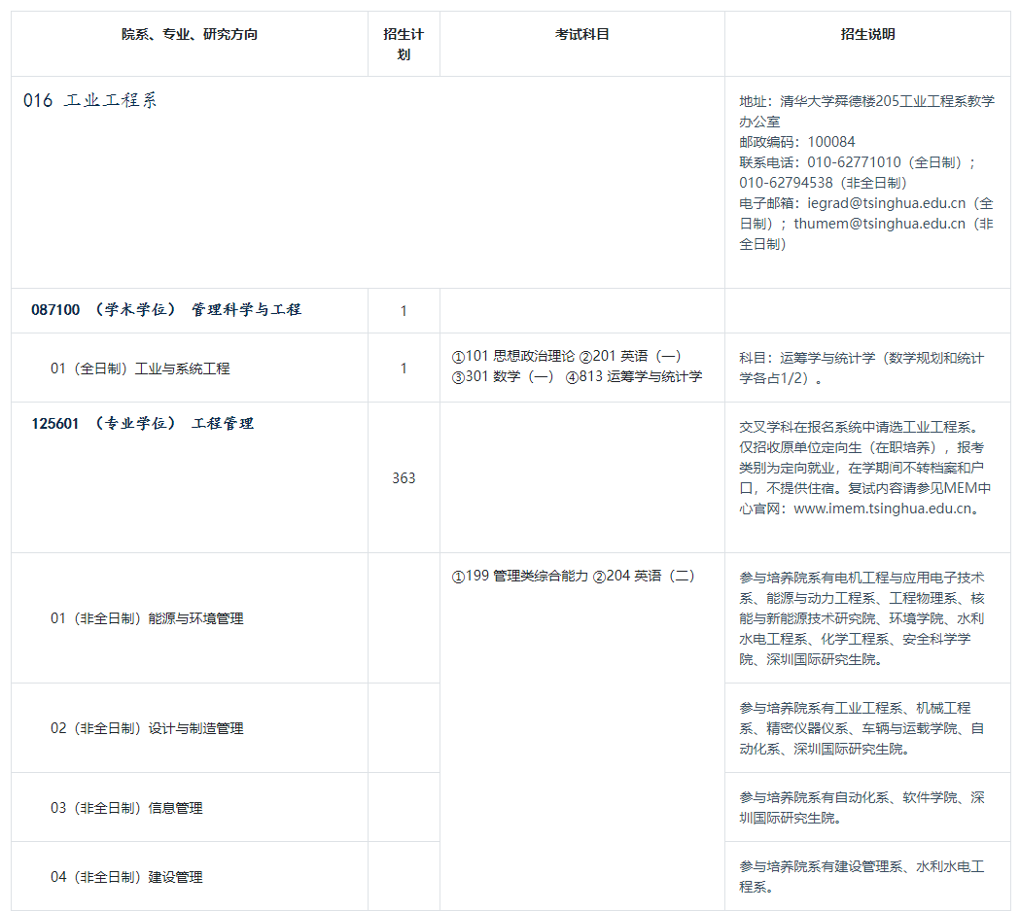Select the 125601 工程管理 program title
This screenshot has width=1020, height=912.
pyautogui.click(x=142, y=424)
